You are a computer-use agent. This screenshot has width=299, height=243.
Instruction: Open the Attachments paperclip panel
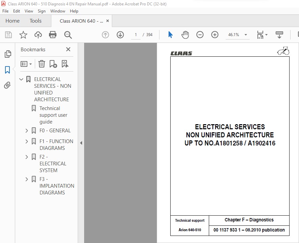point(7,85)
